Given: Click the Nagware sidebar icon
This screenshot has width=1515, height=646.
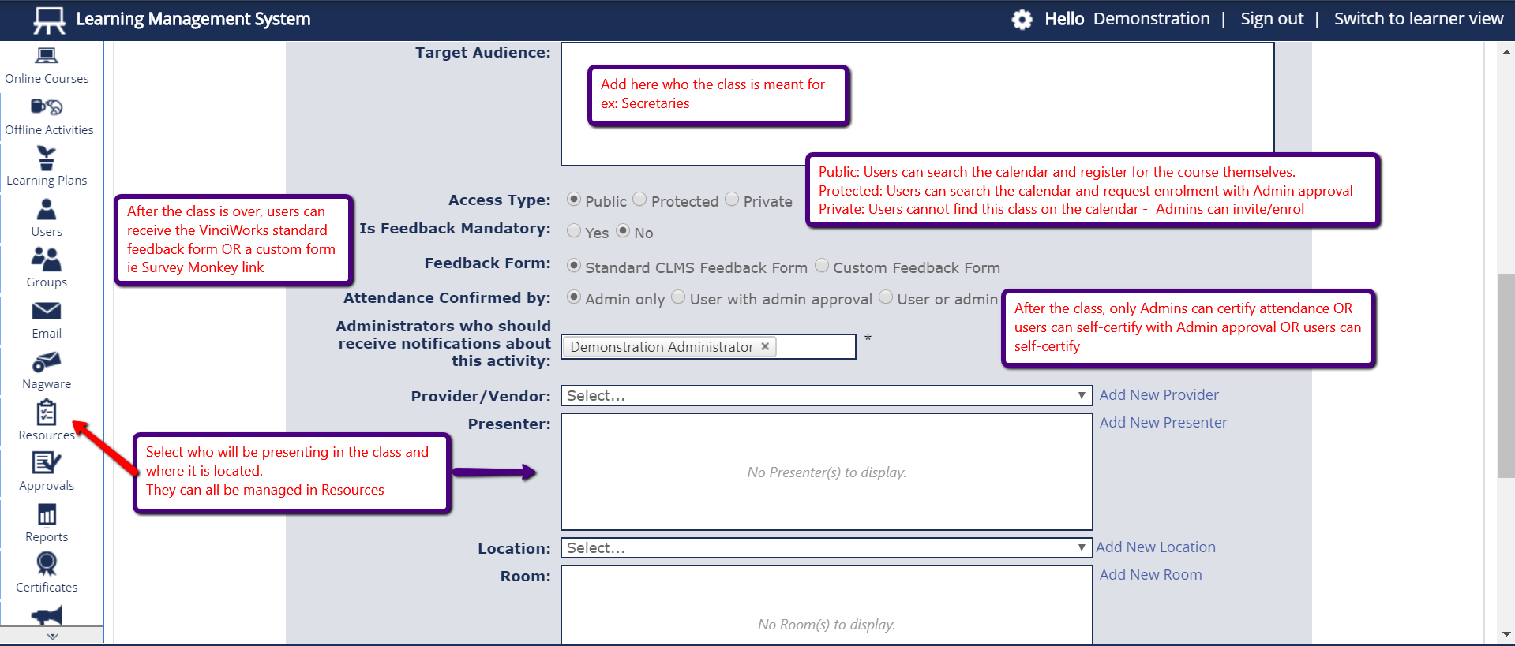Looking at the screenshot, I should 47,362.
